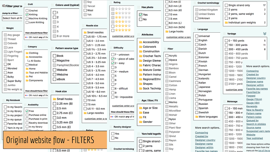Expand the Components category folder
The image size is (270, 152).
pos(27,81)
